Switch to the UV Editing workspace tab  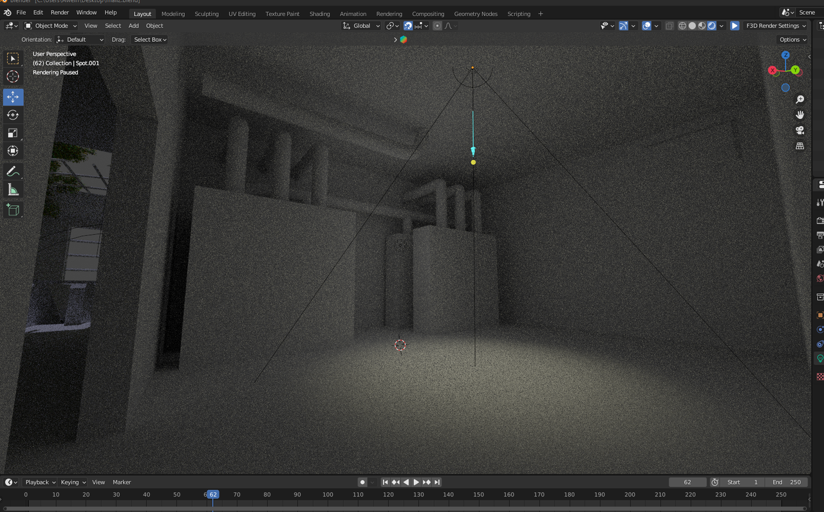pos(242,14)
